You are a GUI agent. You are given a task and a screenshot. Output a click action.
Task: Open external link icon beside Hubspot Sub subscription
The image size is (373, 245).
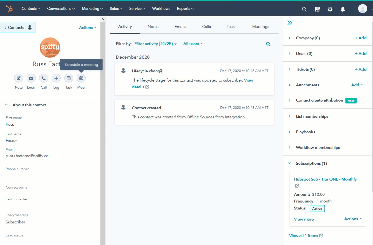coord(297,186)
